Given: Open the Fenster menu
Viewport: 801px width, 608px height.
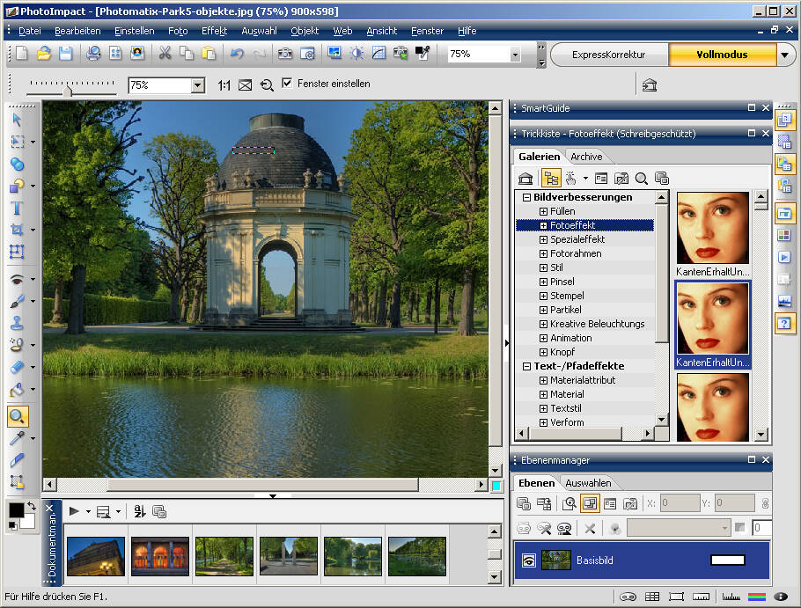Looking at the screenshot, I should coord(427,31).
